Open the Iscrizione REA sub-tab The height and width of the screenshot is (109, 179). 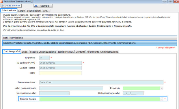(66, 52)
